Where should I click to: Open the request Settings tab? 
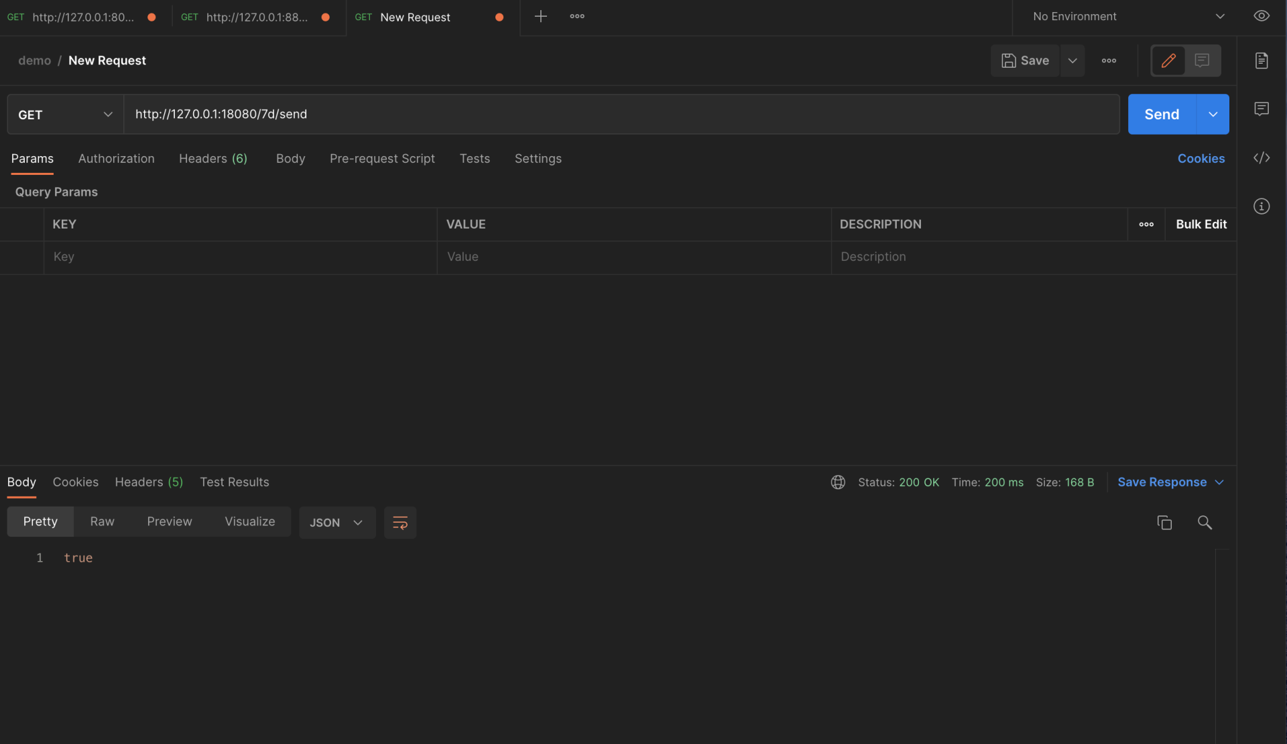(538, 159)
